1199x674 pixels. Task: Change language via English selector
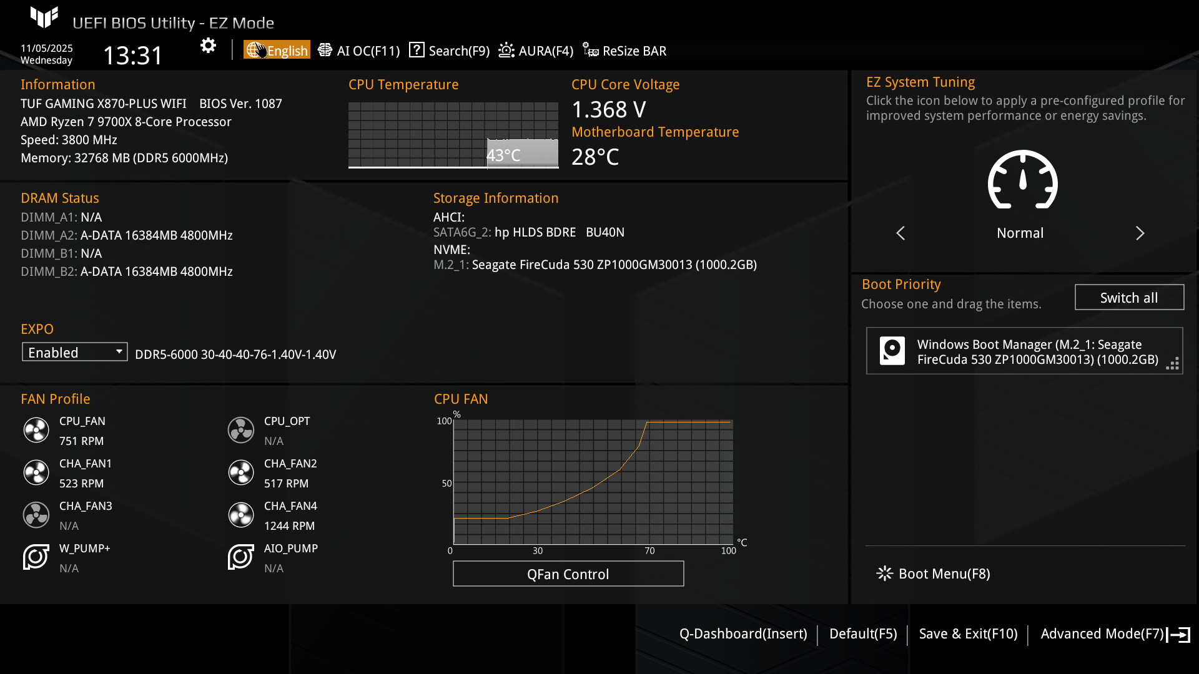pos(277,51)
